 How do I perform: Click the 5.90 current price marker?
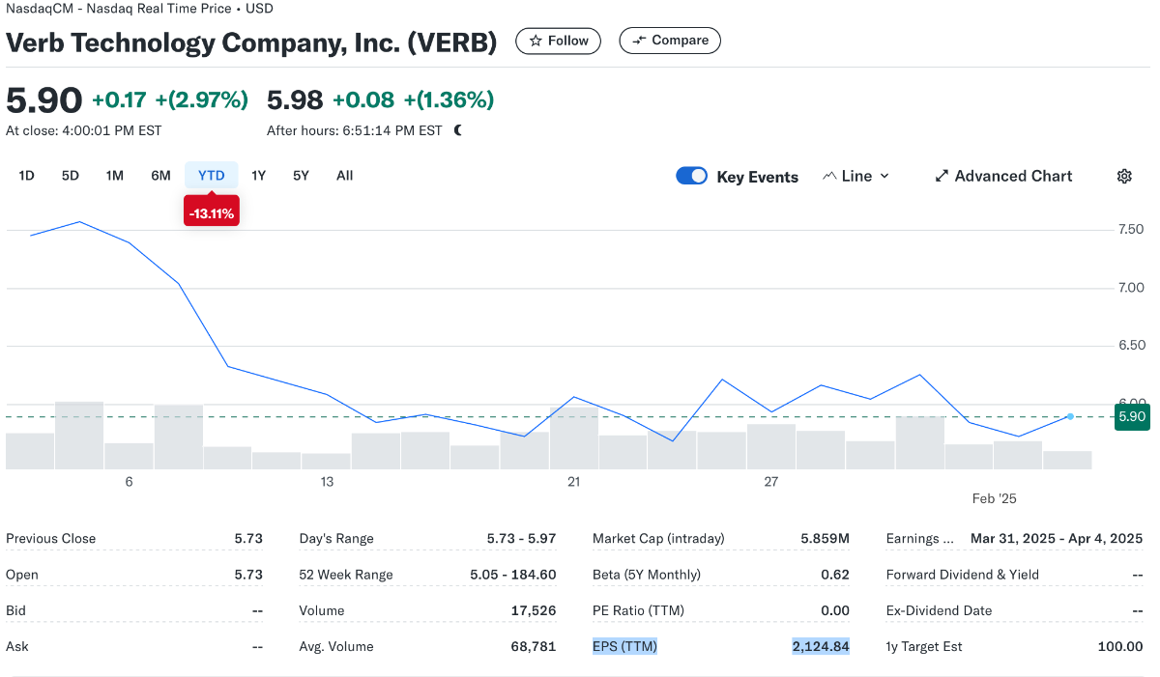click(1130, 417)
